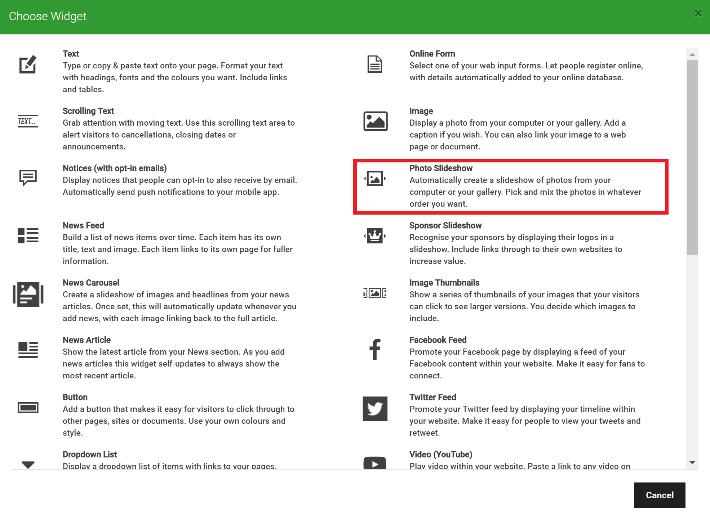This screenshot has width=710, height=530.
Task: Choose the Sponsor Slideshow title
Action: [445, 225]
